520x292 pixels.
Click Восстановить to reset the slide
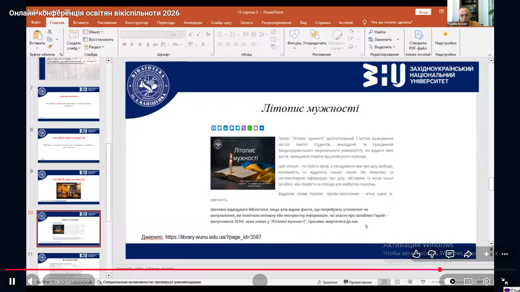pyautogui.click(x=98, y=40)
